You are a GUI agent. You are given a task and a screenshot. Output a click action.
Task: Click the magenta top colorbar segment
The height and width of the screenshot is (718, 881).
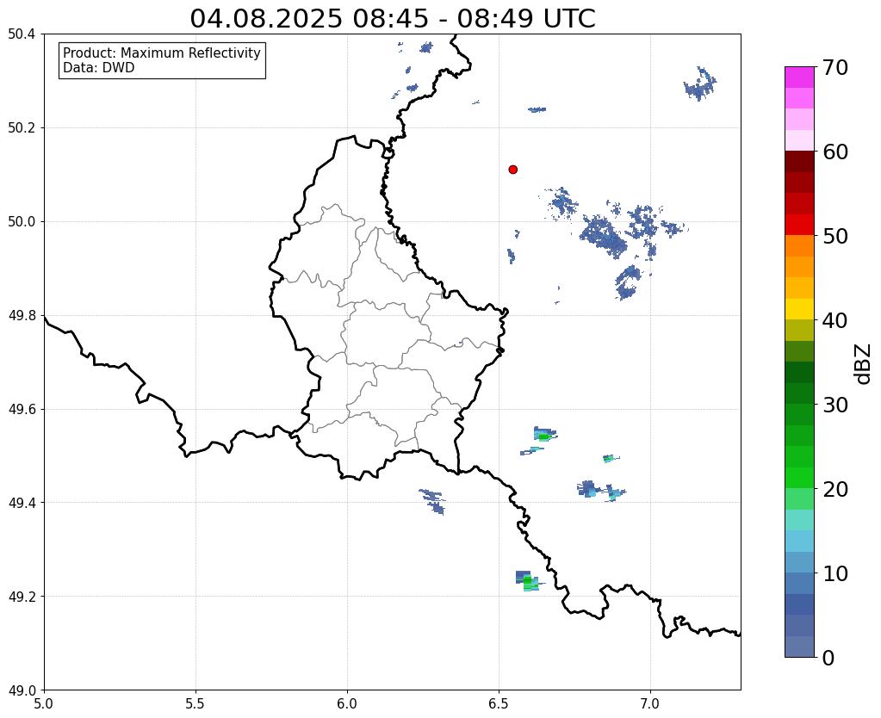(x=799, y=77)
